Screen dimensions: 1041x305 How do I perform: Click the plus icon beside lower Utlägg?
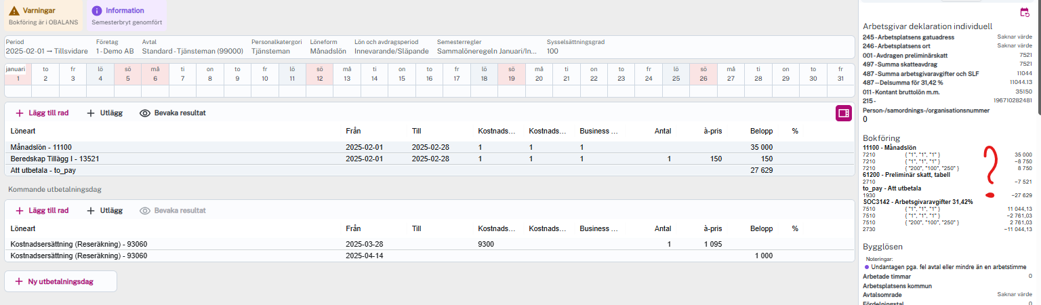click(91, 211)
